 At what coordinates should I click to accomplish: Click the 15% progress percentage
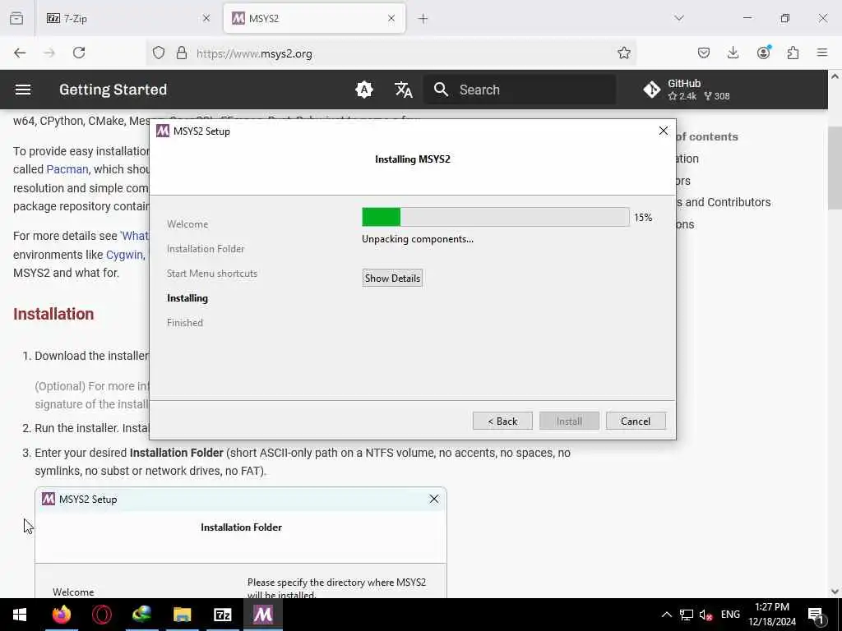pyautogui.click(x=643, y=217)
